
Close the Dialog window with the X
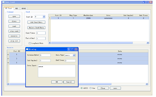76,49
